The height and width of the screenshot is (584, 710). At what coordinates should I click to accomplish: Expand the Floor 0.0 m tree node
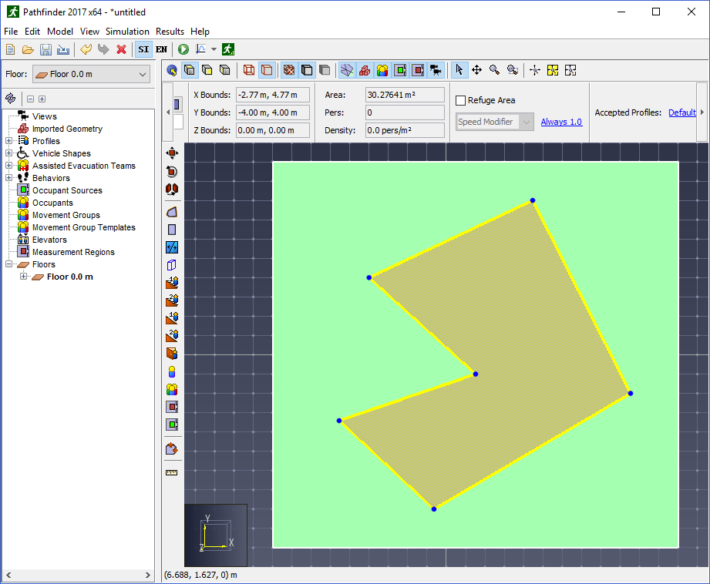click(x=24, y=277)
